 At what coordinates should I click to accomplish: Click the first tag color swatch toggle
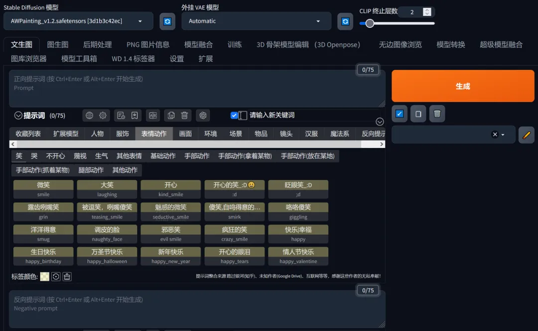click(x=44, y=276)
